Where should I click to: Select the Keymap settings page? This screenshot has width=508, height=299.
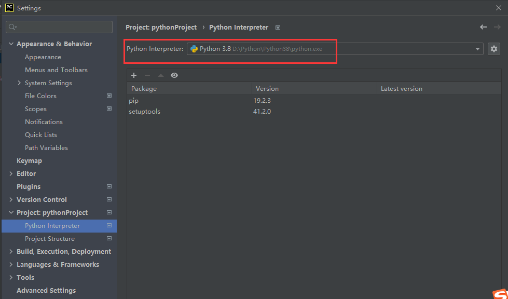click(x=29, y=161)
